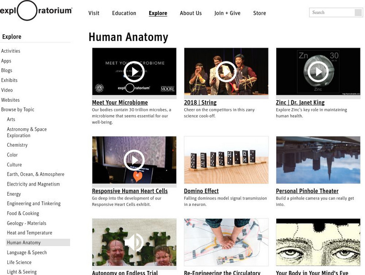Image resolution: width=365 pixels, height=275 pixels.
Task: Browse the Life Science topic
Action: [19, 263]
